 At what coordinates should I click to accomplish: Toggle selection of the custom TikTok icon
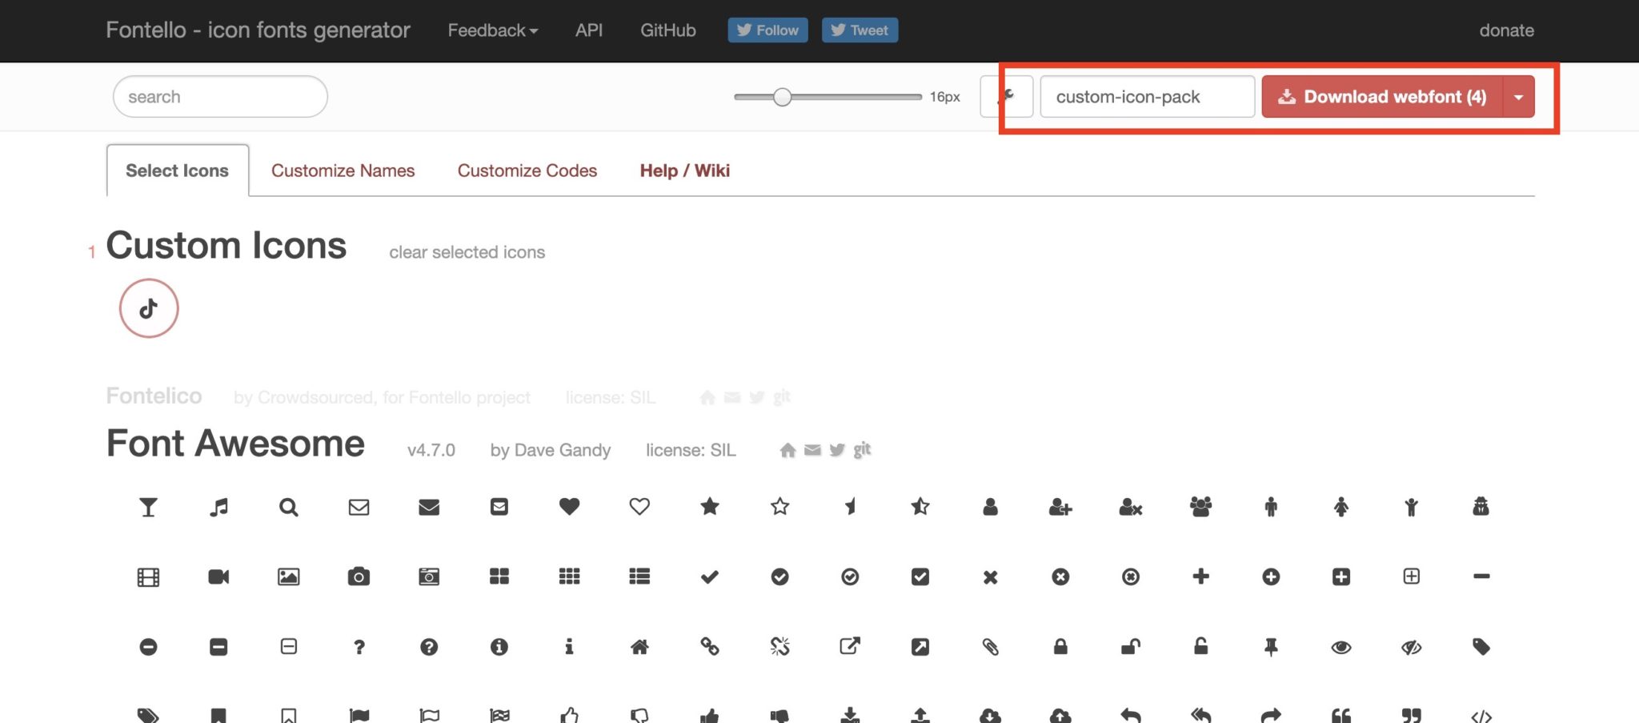(x=148, y=307)
